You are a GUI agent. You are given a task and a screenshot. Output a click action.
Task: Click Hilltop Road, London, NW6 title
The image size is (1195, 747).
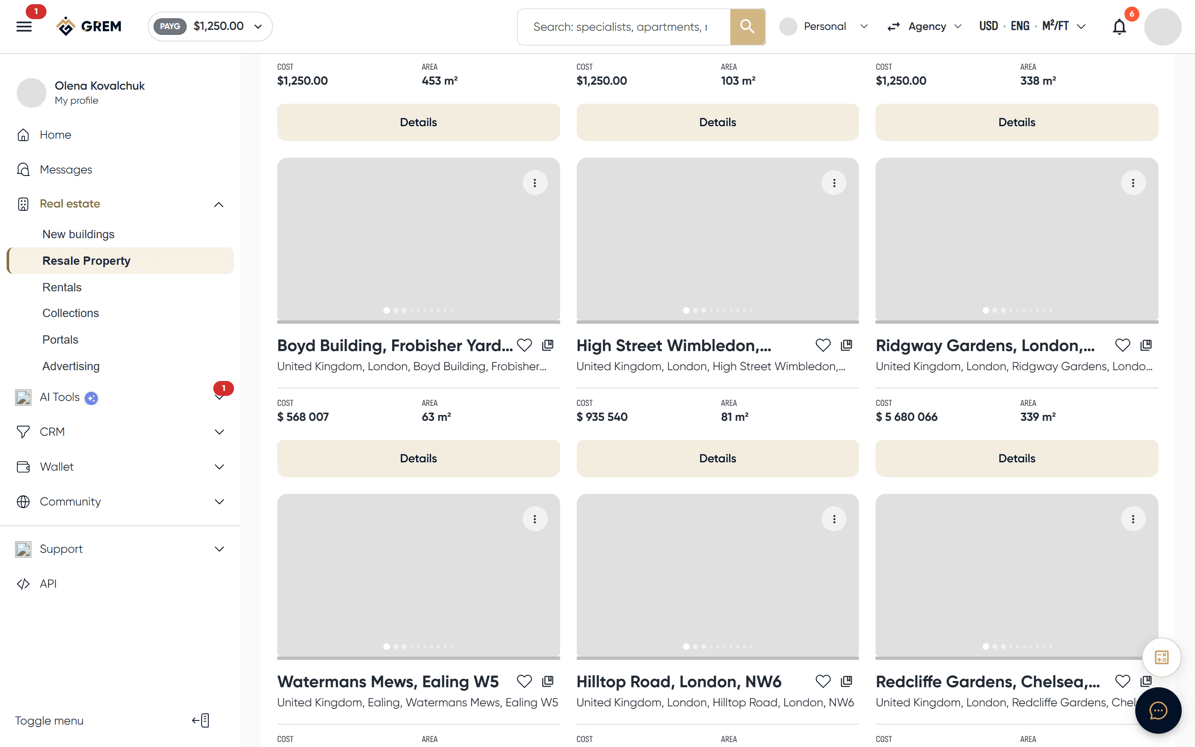pos(679,682)
